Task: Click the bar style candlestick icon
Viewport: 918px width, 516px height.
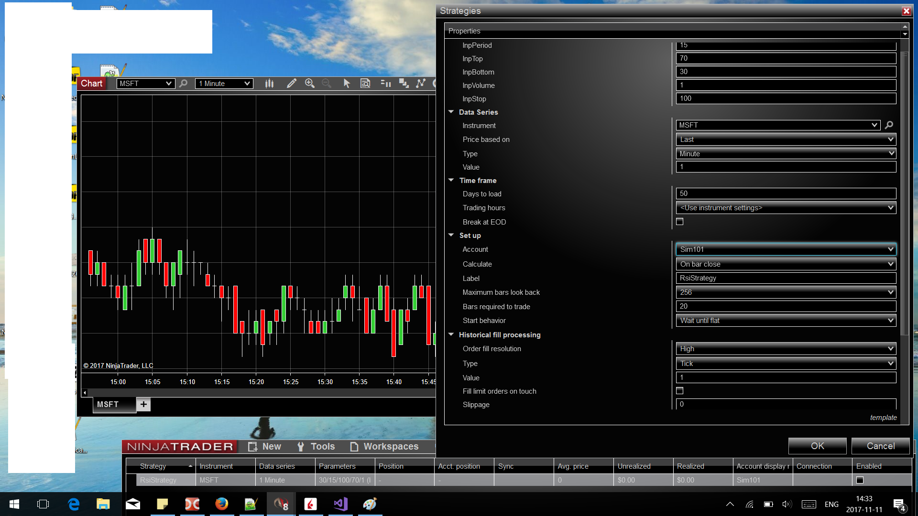Action: coord(270,84)
